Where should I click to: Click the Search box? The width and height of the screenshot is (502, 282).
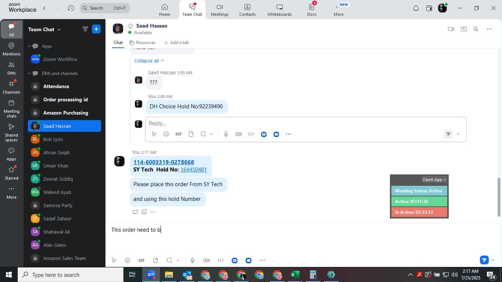pos(105,8)
